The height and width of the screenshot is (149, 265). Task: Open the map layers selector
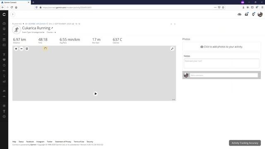(x=27, y=49)
